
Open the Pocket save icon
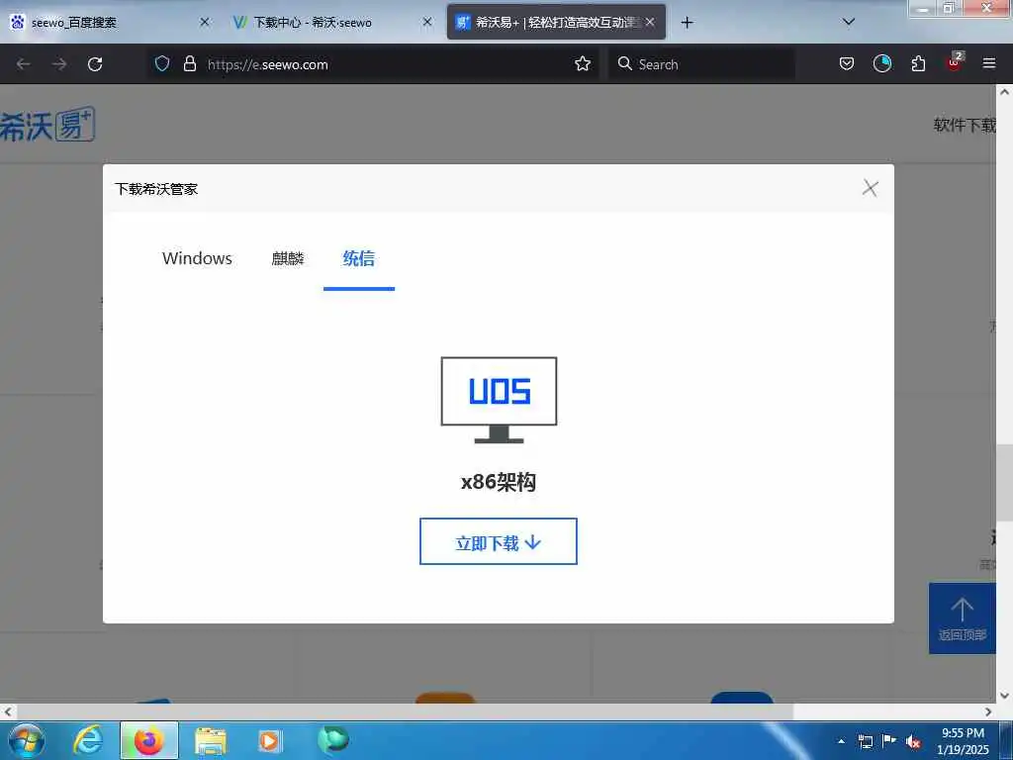[847, 63]
